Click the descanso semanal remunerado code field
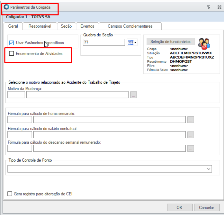 click(x=20, y=148)
